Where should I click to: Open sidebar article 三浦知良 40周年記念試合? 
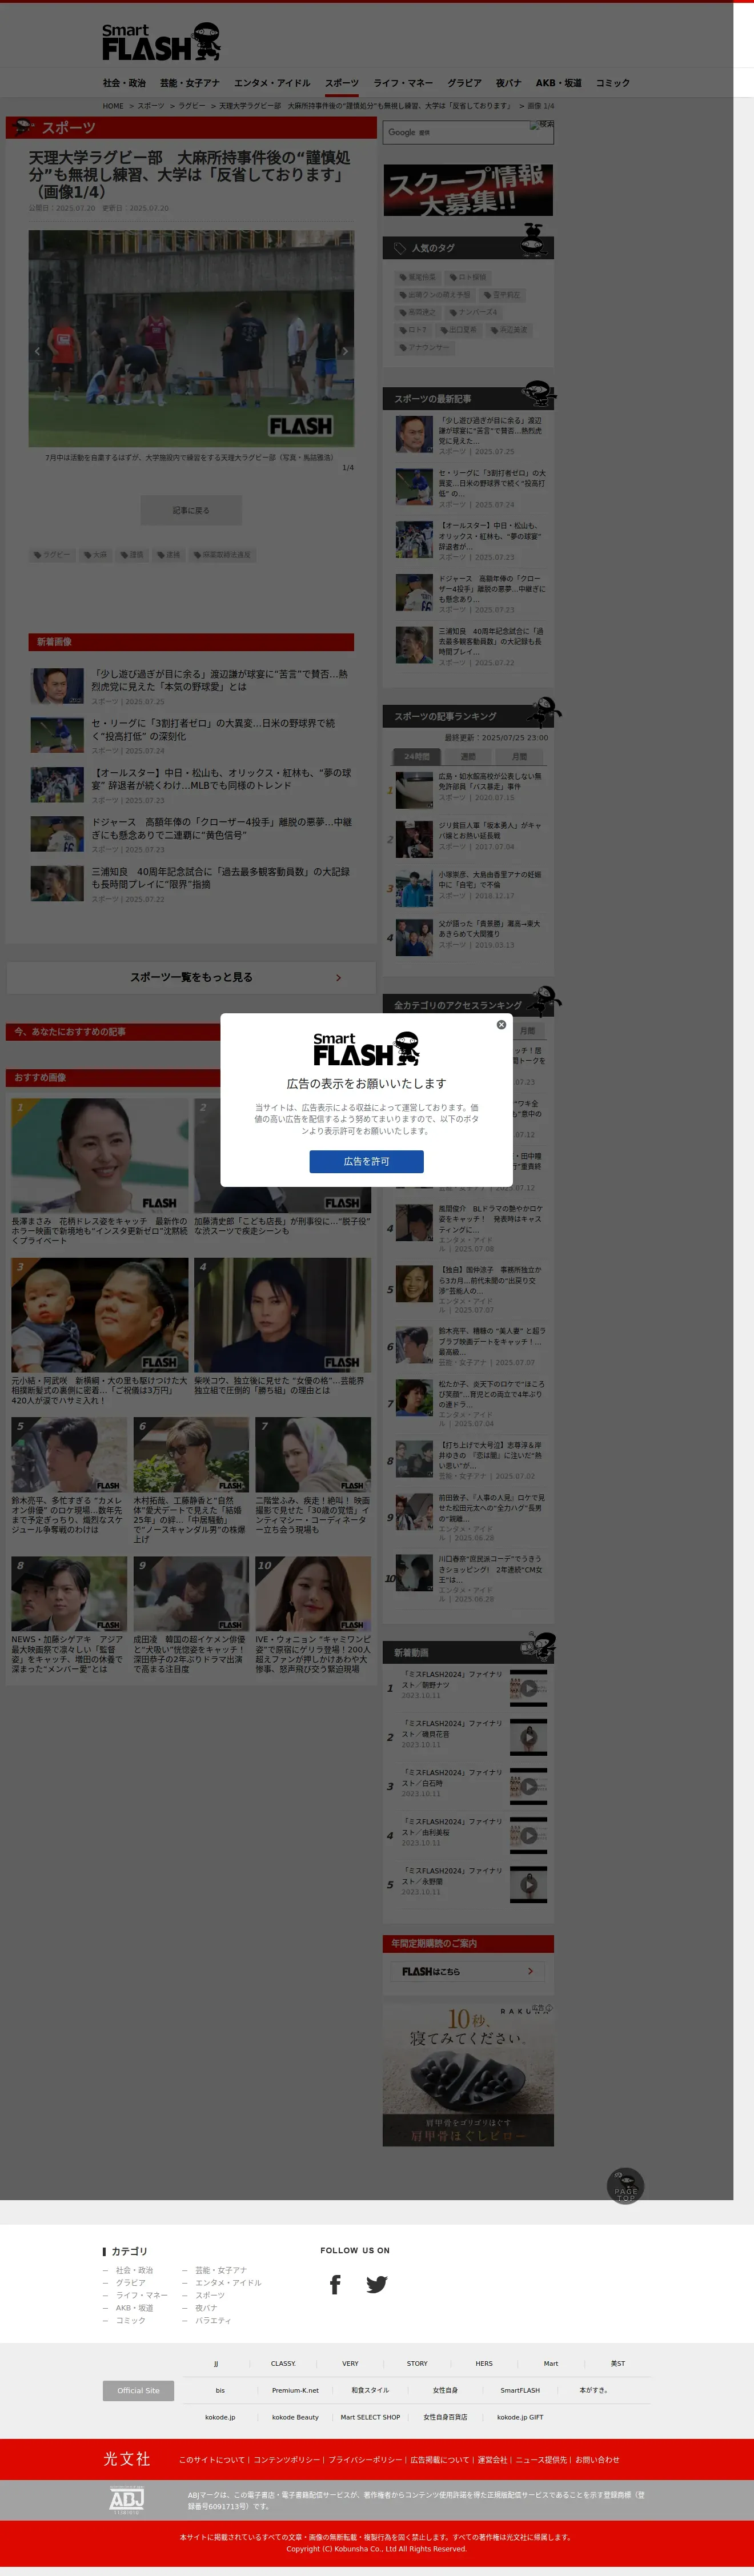(x=469, y=646)
